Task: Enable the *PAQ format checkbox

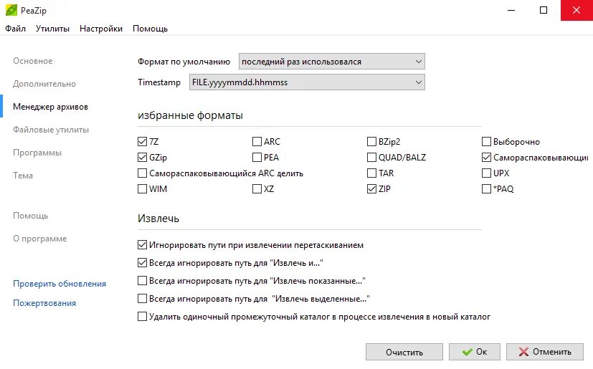Action: [486, 188]
